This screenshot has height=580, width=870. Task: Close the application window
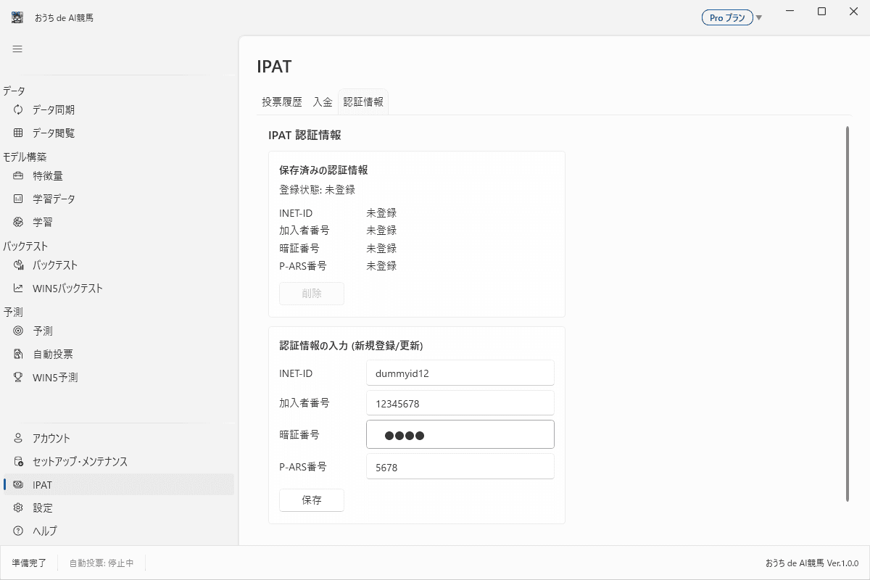(x=854, y=12)
